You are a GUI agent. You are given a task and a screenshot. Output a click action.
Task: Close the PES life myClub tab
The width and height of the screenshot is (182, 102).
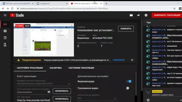[33, 4]
